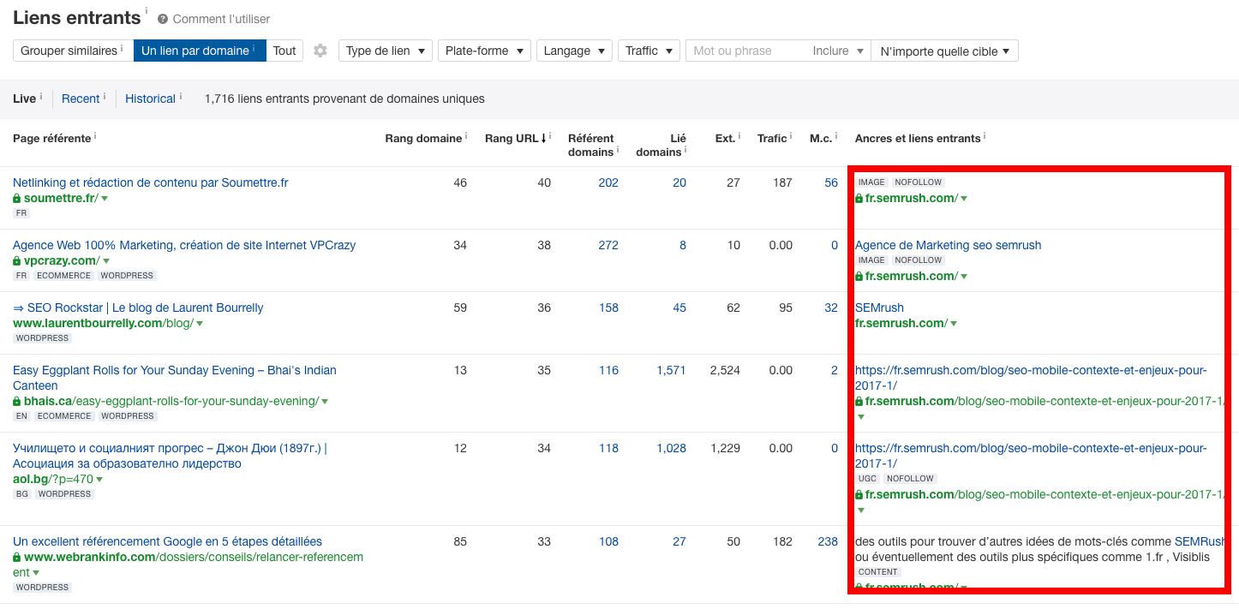Image resolution: width=1239 pixels, height=609 pixels.
Task: Open the Type de lien dropdown
Action: coord(386,51)
